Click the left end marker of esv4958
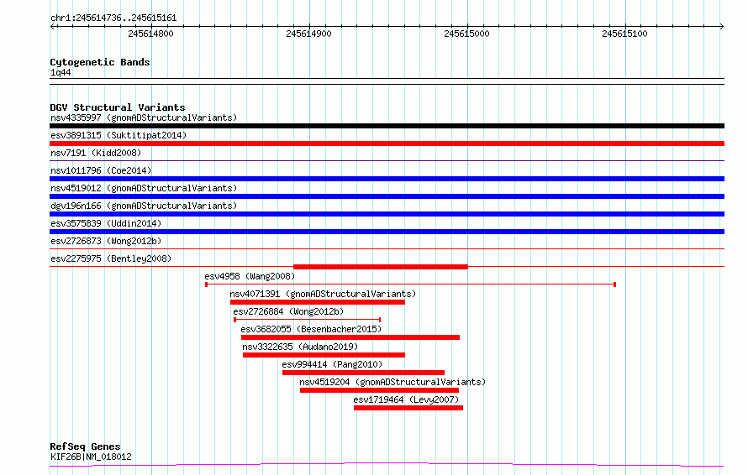The height and width of the screenshot is (475, 748). [206, 284]
